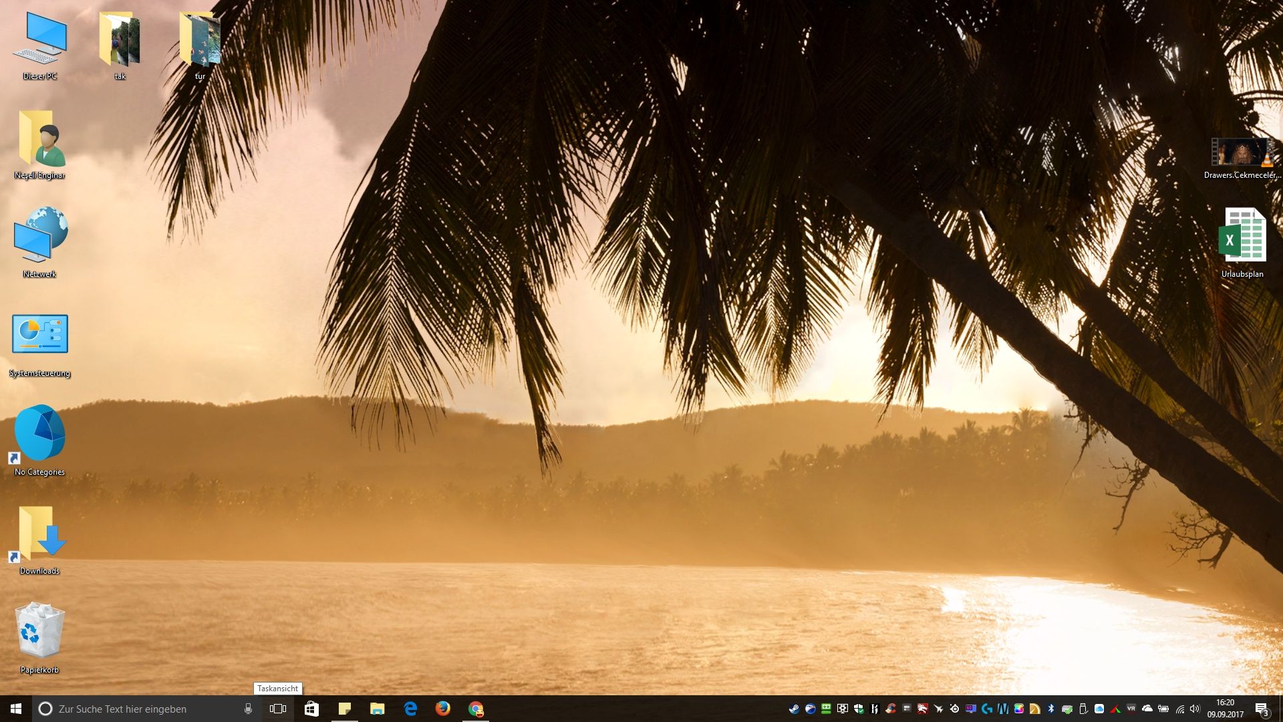The image size is (1283, 722).
Task: Open the Papierkorb recycle bin
Action: pyautogui.click(x=39, y=632)
